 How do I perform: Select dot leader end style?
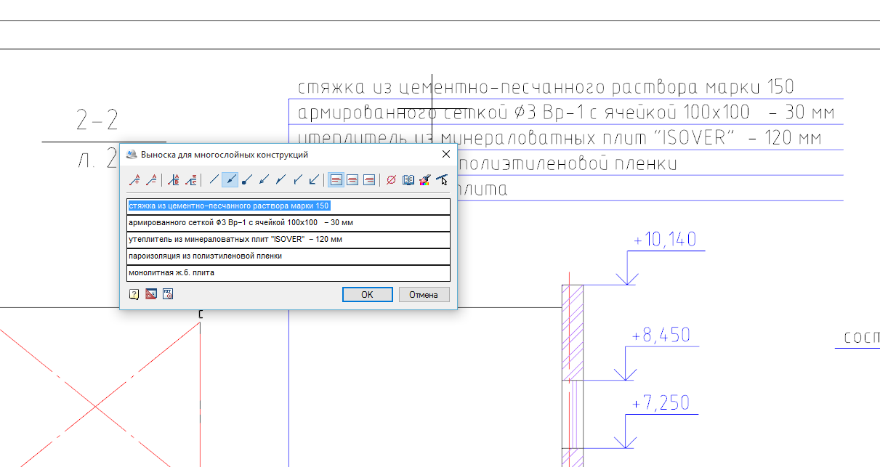point(247,179)
